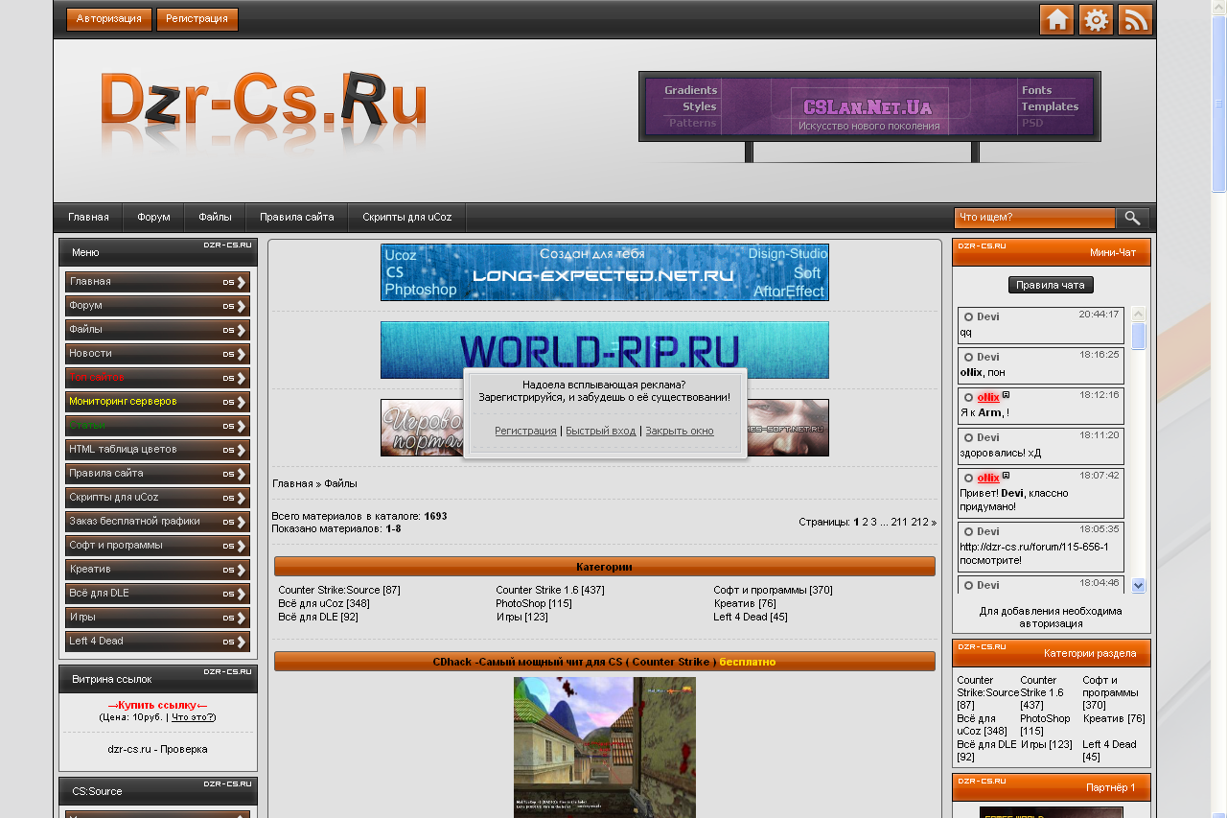Click the 'Авторизация' button
This screenshot has width=1227, height=818.
109,19
